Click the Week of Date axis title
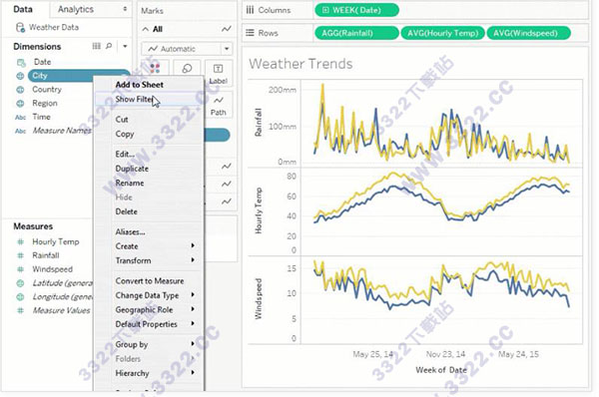The width and height of the screenshot is (599, 397). click(x=441, y=370)
